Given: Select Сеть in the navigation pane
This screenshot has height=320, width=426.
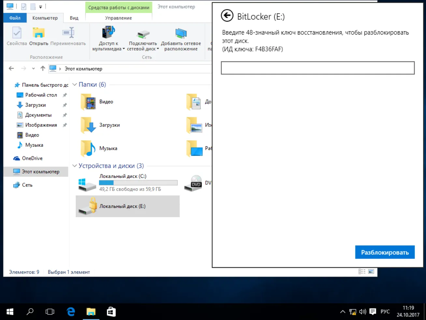Looking at the screenshot, I should click(27, 185).
